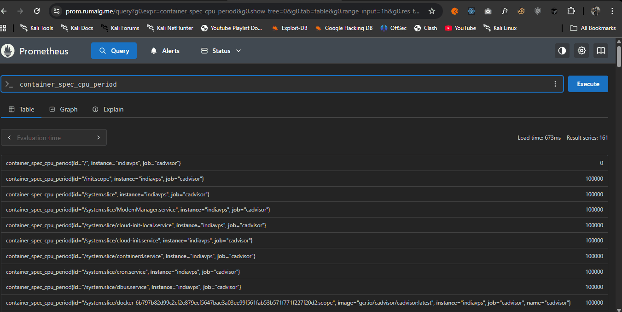Screen dimensions: 622x312
Task: Open the browser extensions puzzle icon
Action: 571,11
